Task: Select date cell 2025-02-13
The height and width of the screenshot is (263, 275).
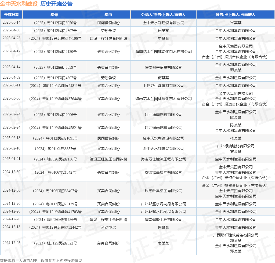Action: pos(11,138)
